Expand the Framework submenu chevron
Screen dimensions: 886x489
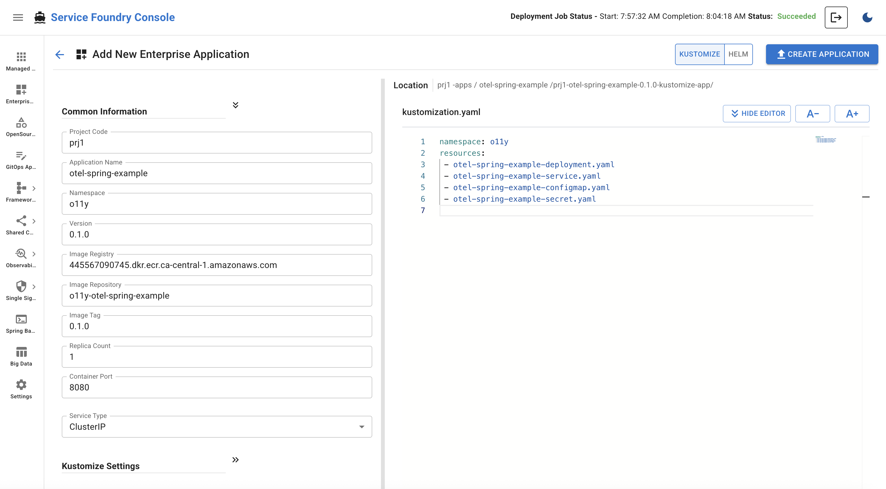34,188
